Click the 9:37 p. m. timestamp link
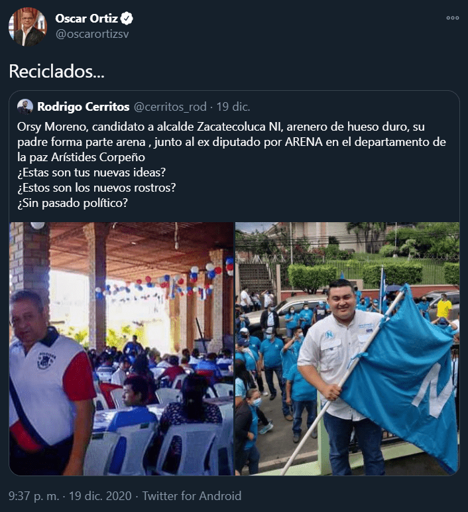The width and height of the screenshot is (468, 512). 34,495
